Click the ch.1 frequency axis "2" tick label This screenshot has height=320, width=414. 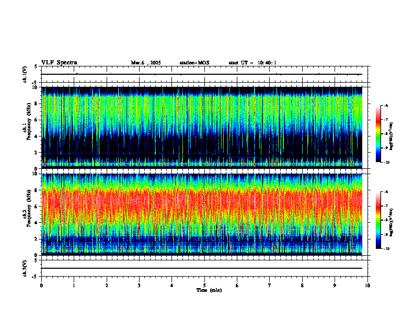click(37, 153)
